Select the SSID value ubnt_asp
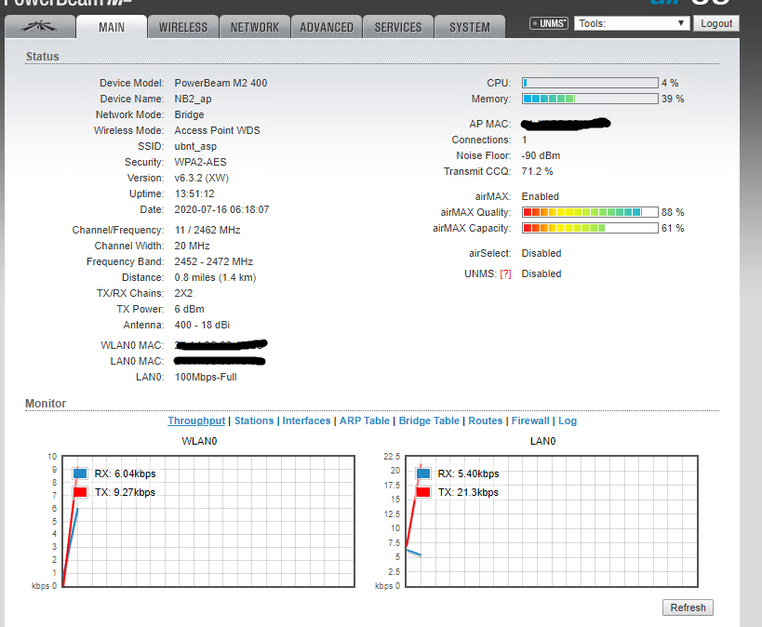The width and height of the screenshot is (762, 627). click(x=195, y=146)
